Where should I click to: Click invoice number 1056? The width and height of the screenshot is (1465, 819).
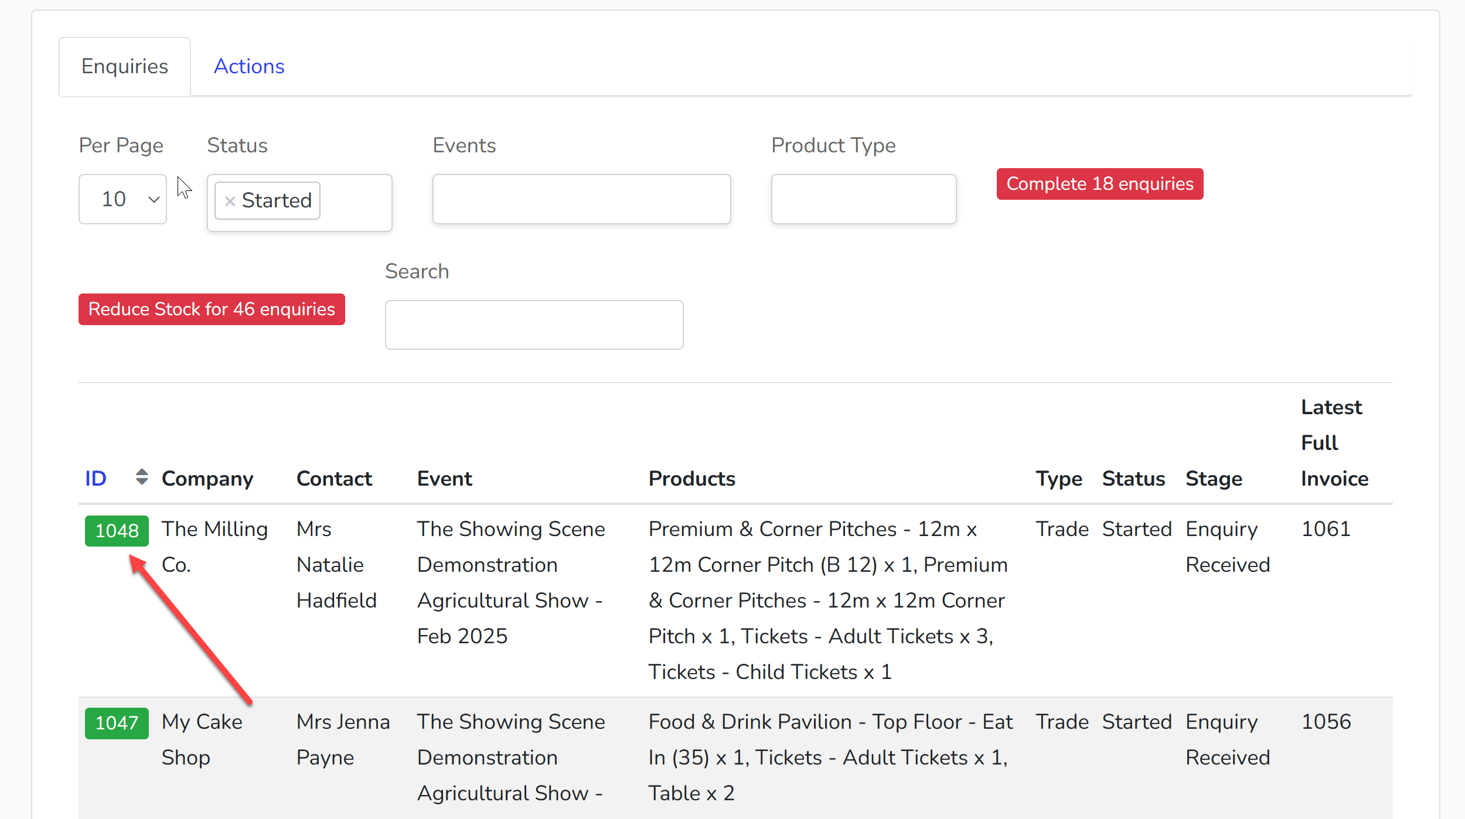click(1326, 722)
